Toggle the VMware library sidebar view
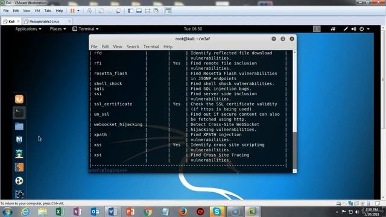 coord(130,11)
